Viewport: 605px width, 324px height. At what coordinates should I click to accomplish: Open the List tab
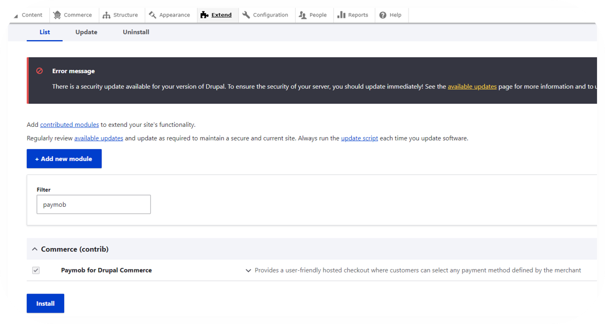(x=45, y=32)
